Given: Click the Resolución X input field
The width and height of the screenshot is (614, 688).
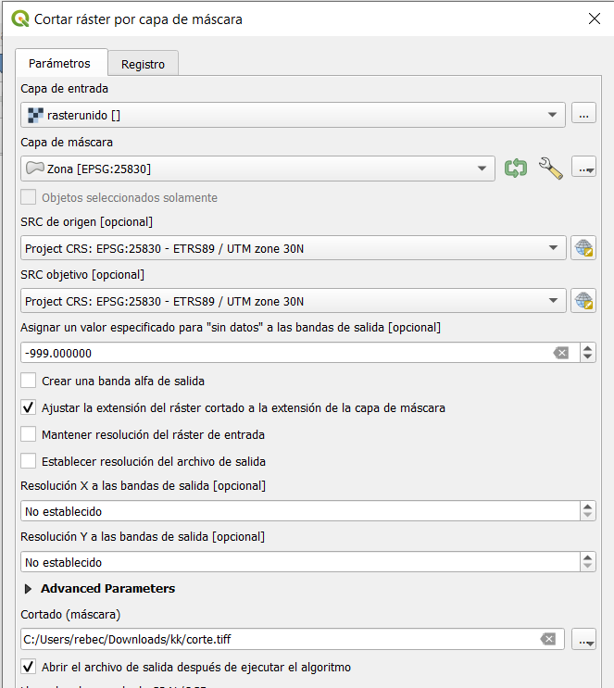Looking at the screenshot, I should tap(296, 511).
